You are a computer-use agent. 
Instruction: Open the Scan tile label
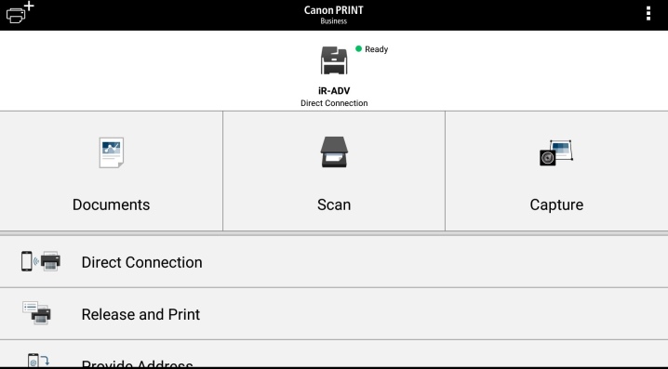point(334,204)
